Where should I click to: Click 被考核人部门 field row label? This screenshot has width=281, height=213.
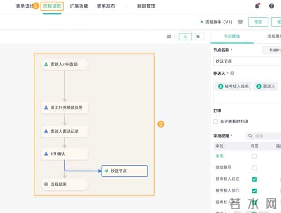click(x=228, y=191)
